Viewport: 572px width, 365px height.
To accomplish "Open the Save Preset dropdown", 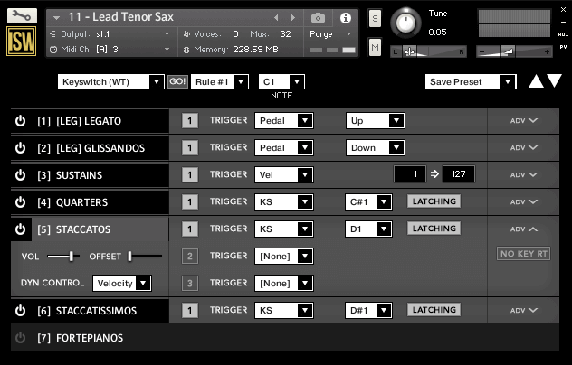I will click(471, 82).
